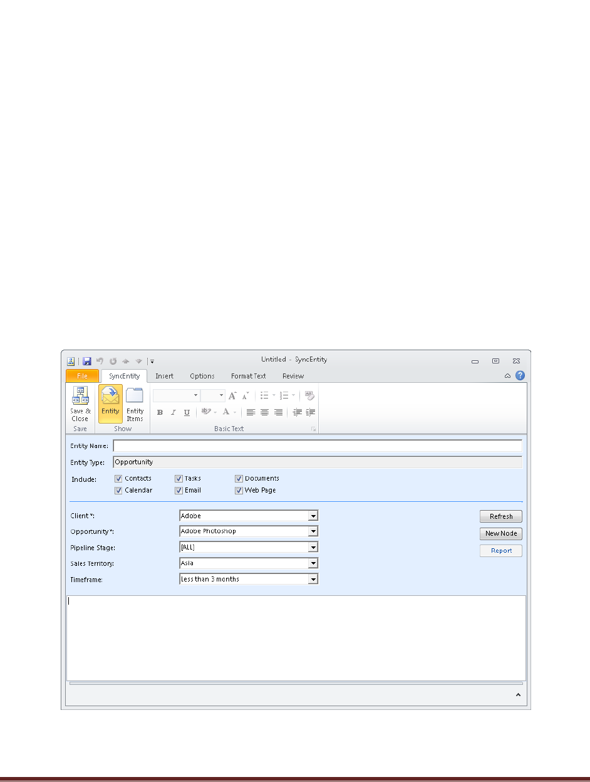Open the File tab

tap(82, 376)
